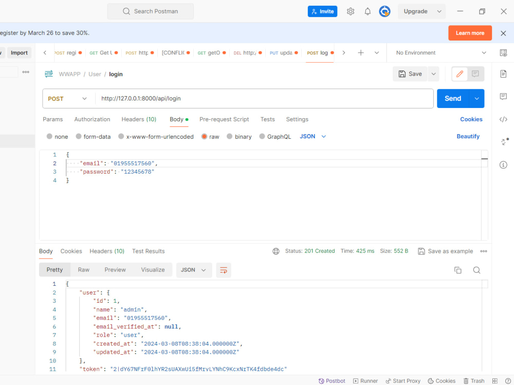Open the No Environment selector

(439, 52)
